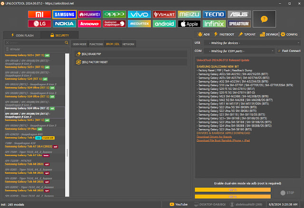Open the YouTube link in status bar
Image resolution: width=304 pixels, height=208 pixels.
[179, 204]
